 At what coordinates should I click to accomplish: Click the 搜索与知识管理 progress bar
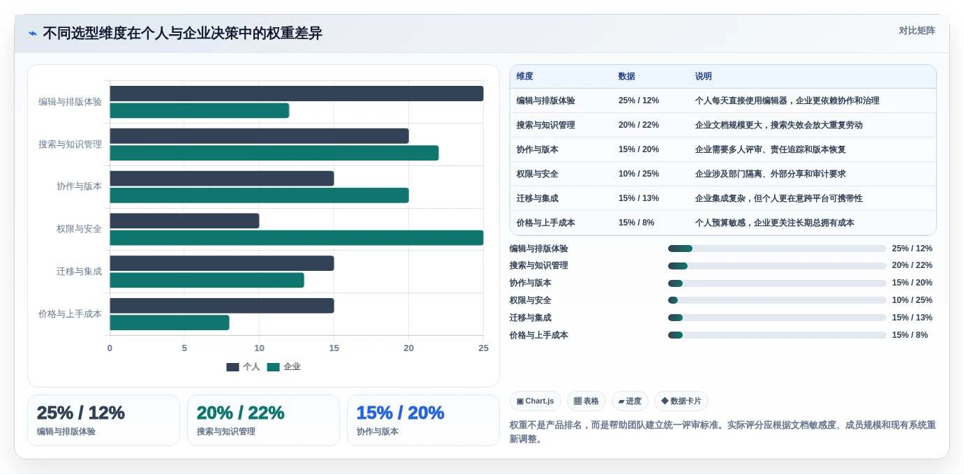[x=777, y=266]
